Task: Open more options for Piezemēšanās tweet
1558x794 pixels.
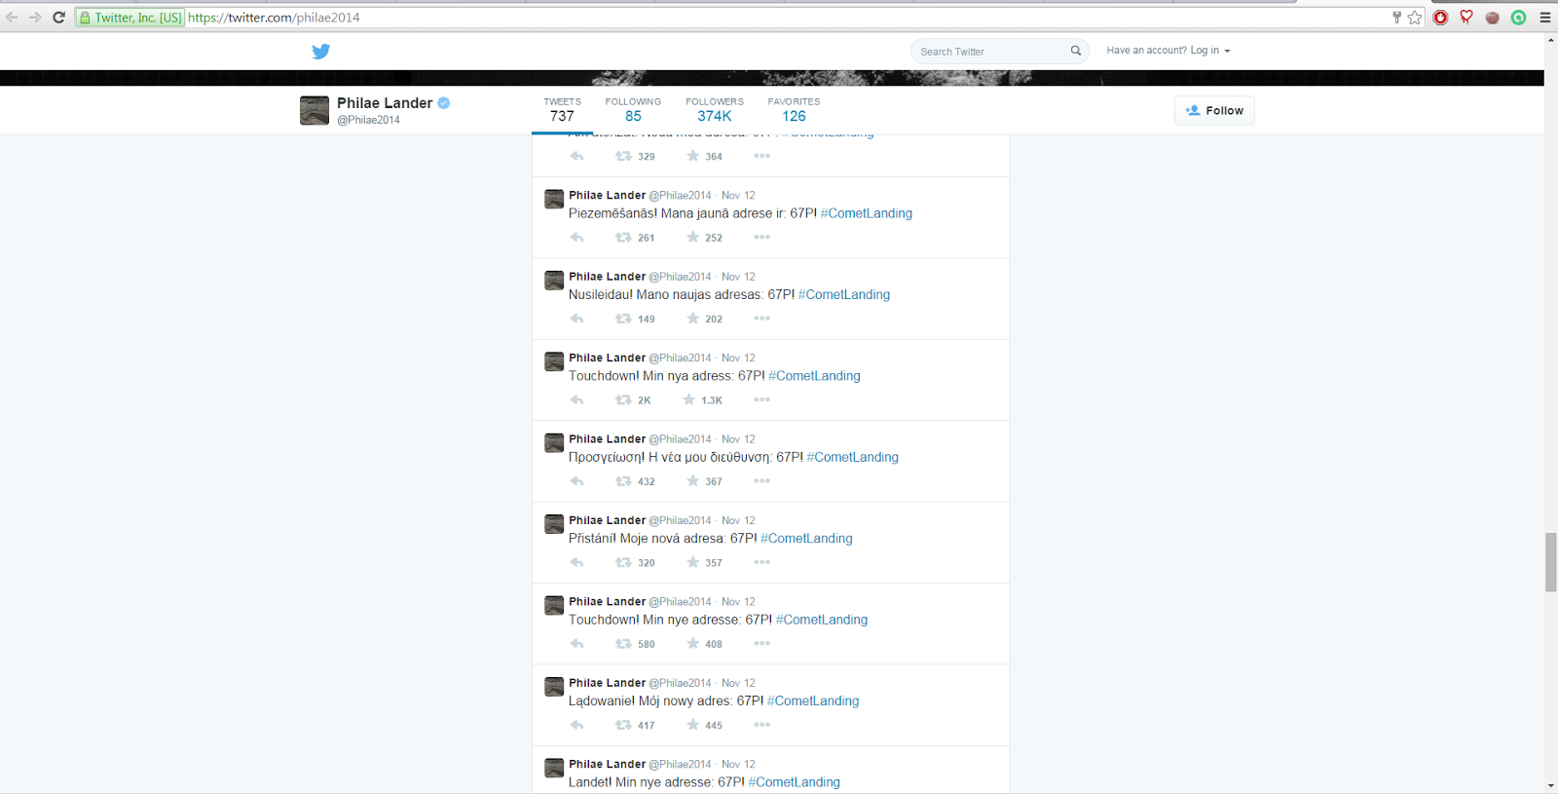Action: pyautogui.click(x=761, y=238)
